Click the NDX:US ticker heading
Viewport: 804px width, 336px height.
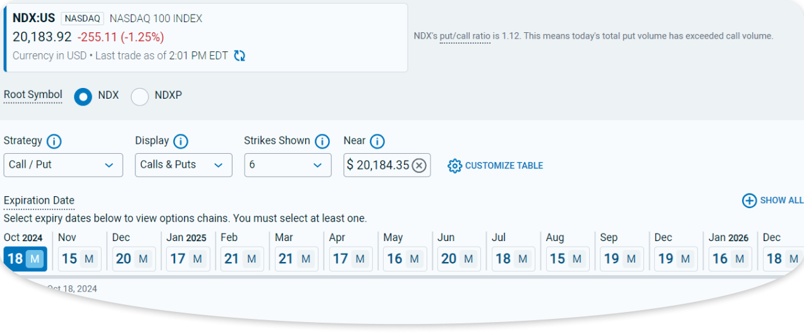(34, 18)
